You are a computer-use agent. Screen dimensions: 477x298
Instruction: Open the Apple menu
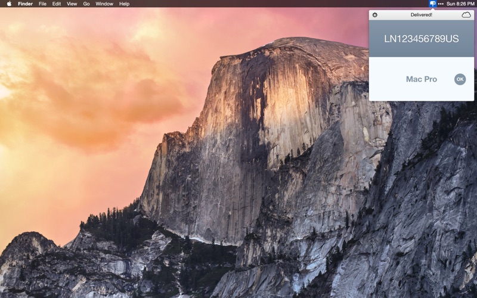point(9,4)
